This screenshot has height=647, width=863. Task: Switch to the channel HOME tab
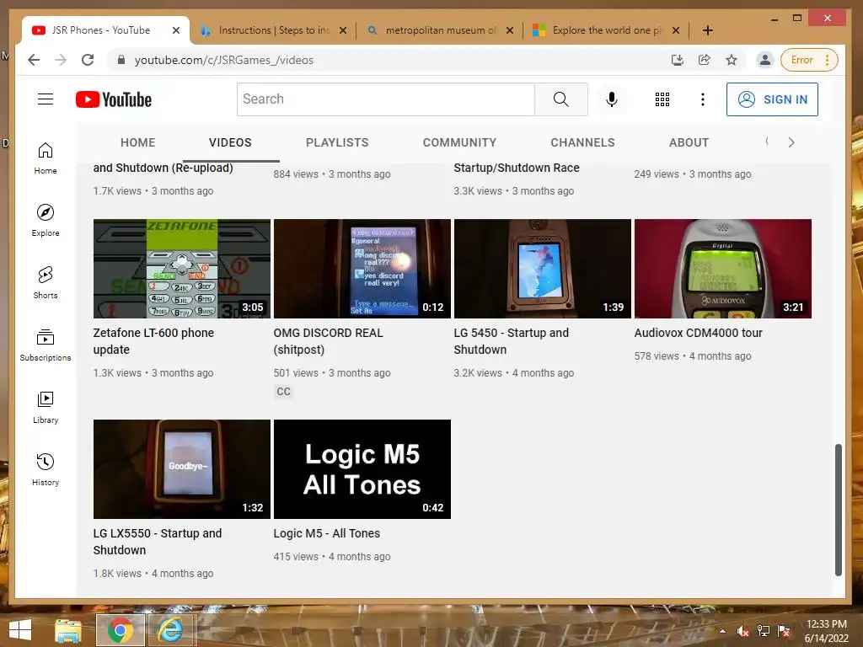138,142
